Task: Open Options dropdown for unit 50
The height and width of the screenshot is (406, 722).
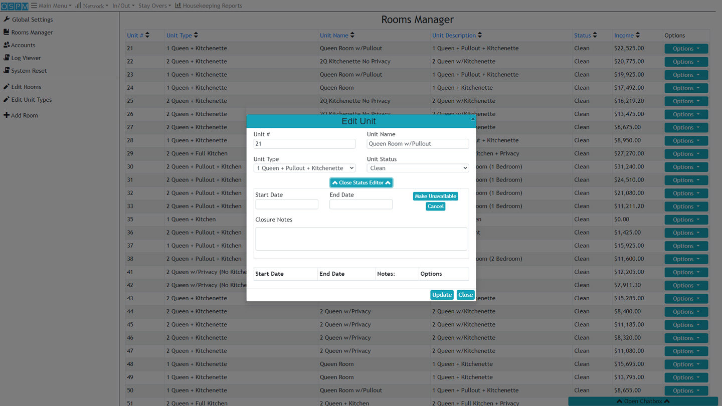Action: click(x=686, y=390)
